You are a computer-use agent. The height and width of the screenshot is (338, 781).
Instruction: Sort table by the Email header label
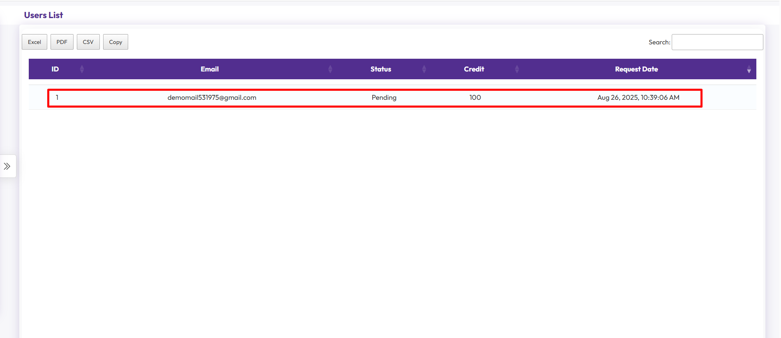[210, 69]
